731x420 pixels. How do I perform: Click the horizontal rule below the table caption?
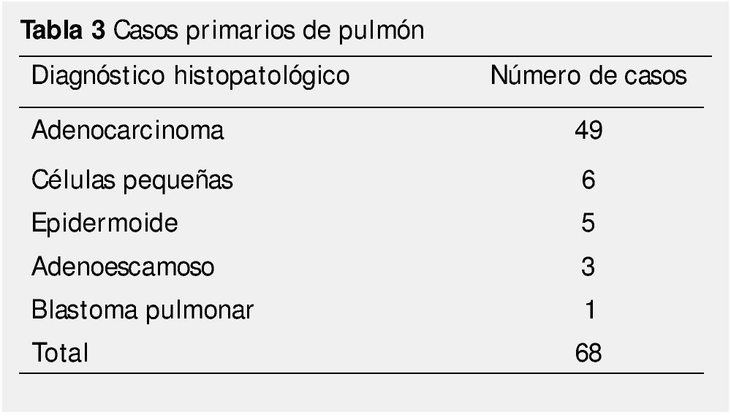pos(365,56)
